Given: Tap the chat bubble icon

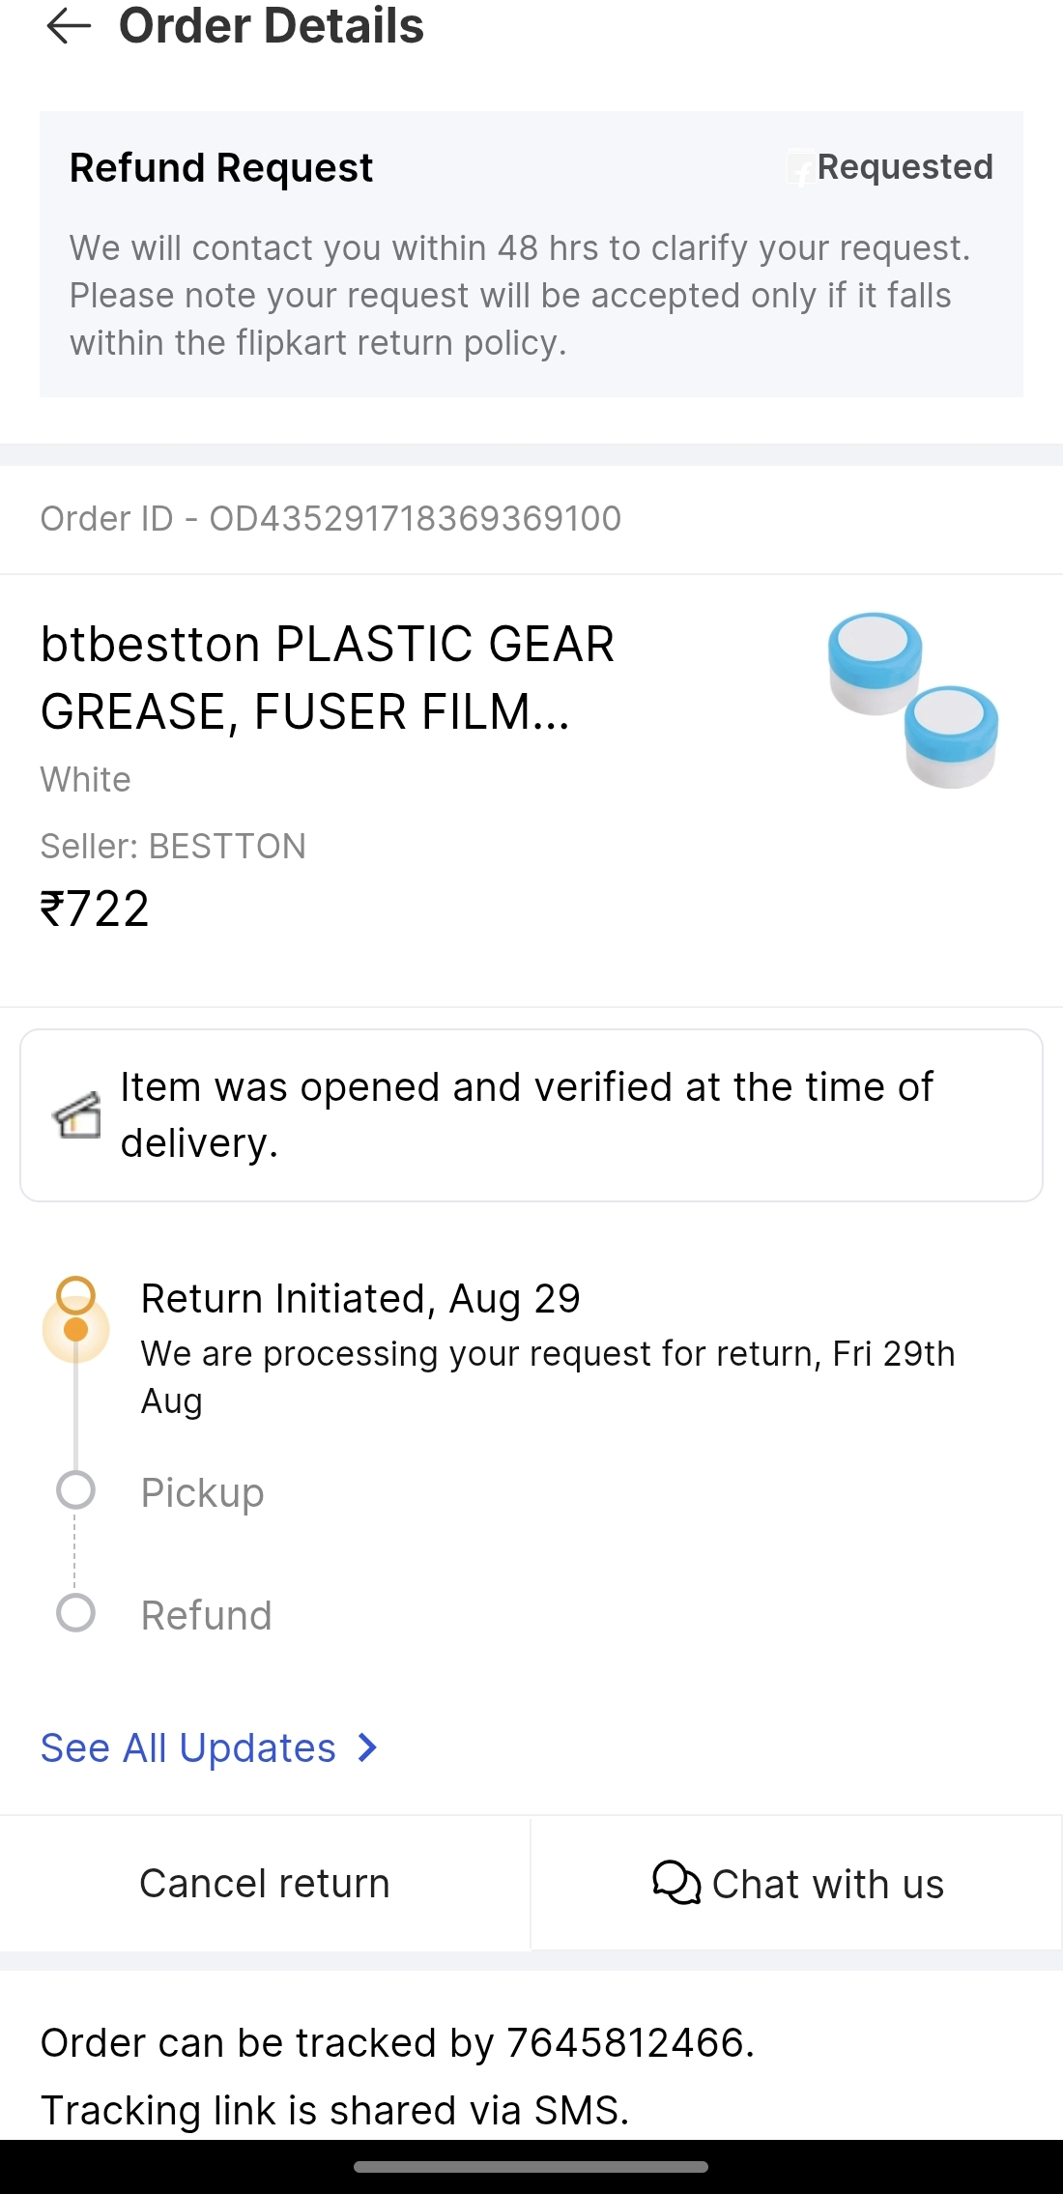Looking at the screenshot, I should pos(675,1883).
